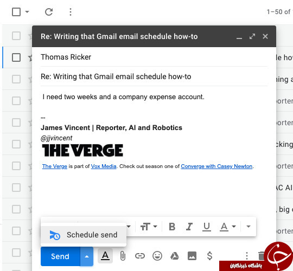Click the dollar sign send money icon
293x271 pixels.
209,256
